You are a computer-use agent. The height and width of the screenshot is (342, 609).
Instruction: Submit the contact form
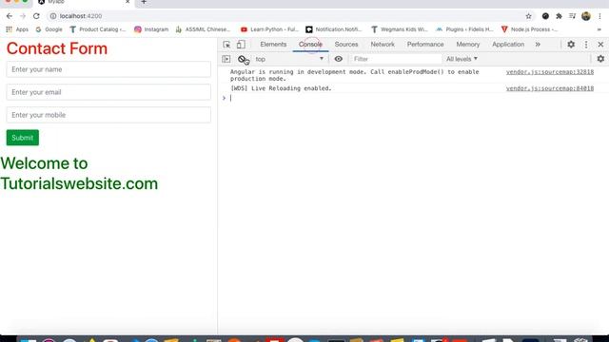tap(23, 138)
